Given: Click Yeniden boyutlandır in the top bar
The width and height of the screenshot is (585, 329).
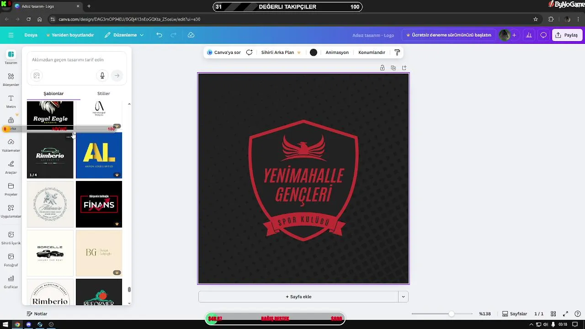Looking at the screenshot, I should [70, 35].
